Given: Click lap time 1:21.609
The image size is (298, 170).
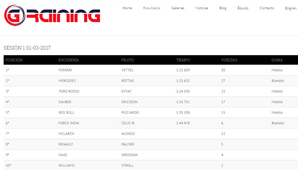Looking at the screenshot, I should (183, 70).
